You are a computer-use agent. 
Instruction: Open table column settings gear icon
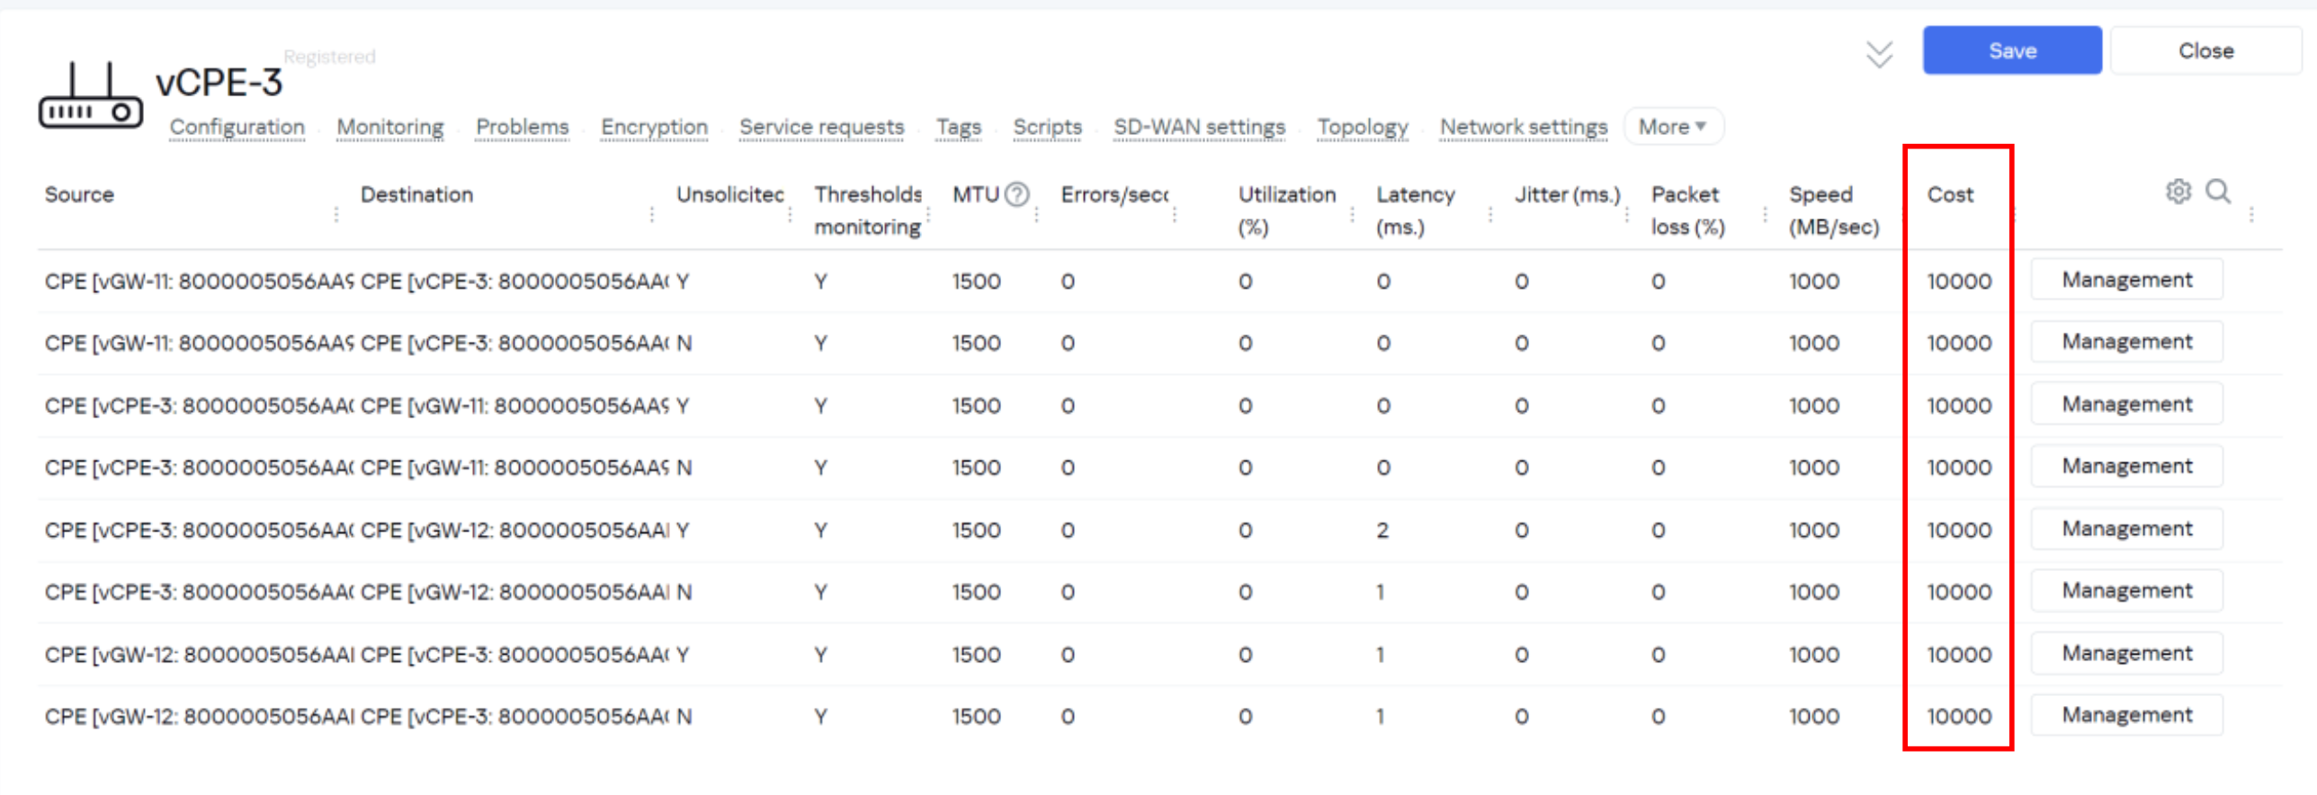(x=2178, y=192)
